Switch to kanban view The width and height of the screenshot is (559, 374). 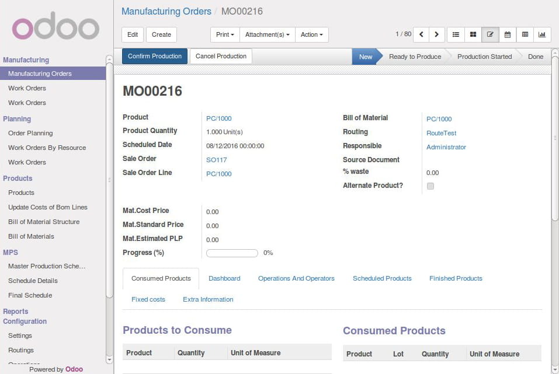[473, 34]
